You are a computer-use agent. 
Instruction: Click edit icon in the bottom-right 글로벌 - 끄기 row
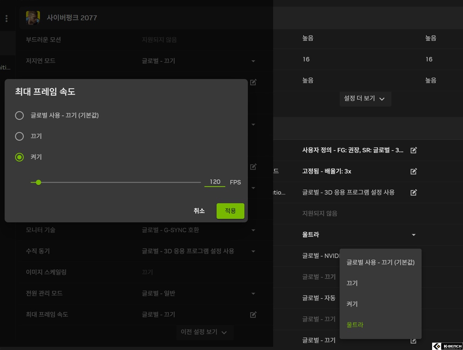(x=414, y=340)
